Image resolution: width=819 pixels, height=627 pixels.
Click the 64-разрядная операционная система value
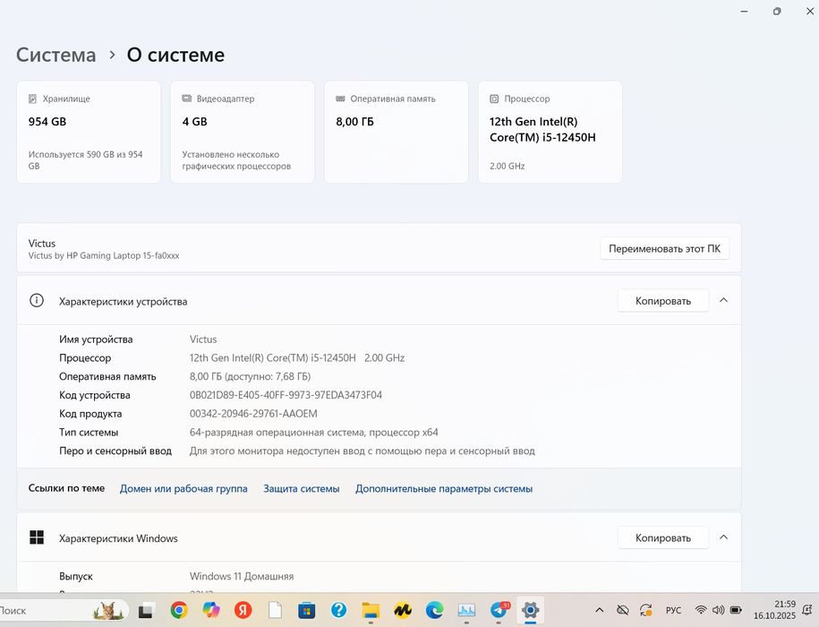pyautogui.click(x=314, y=433)
